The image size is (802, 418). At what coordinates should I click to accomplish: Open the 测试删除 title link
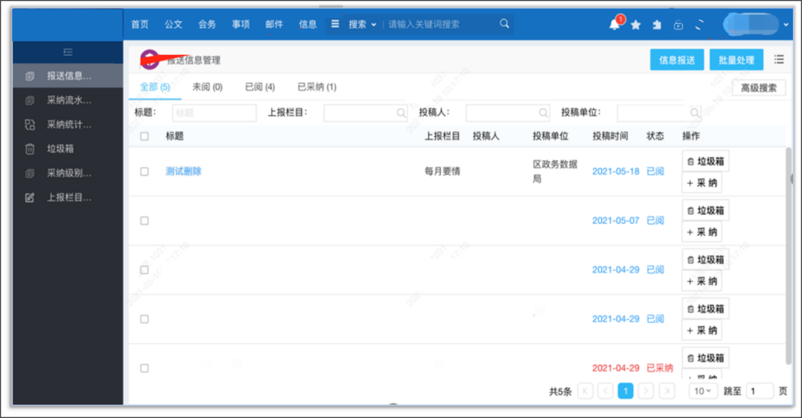[184, 171]
